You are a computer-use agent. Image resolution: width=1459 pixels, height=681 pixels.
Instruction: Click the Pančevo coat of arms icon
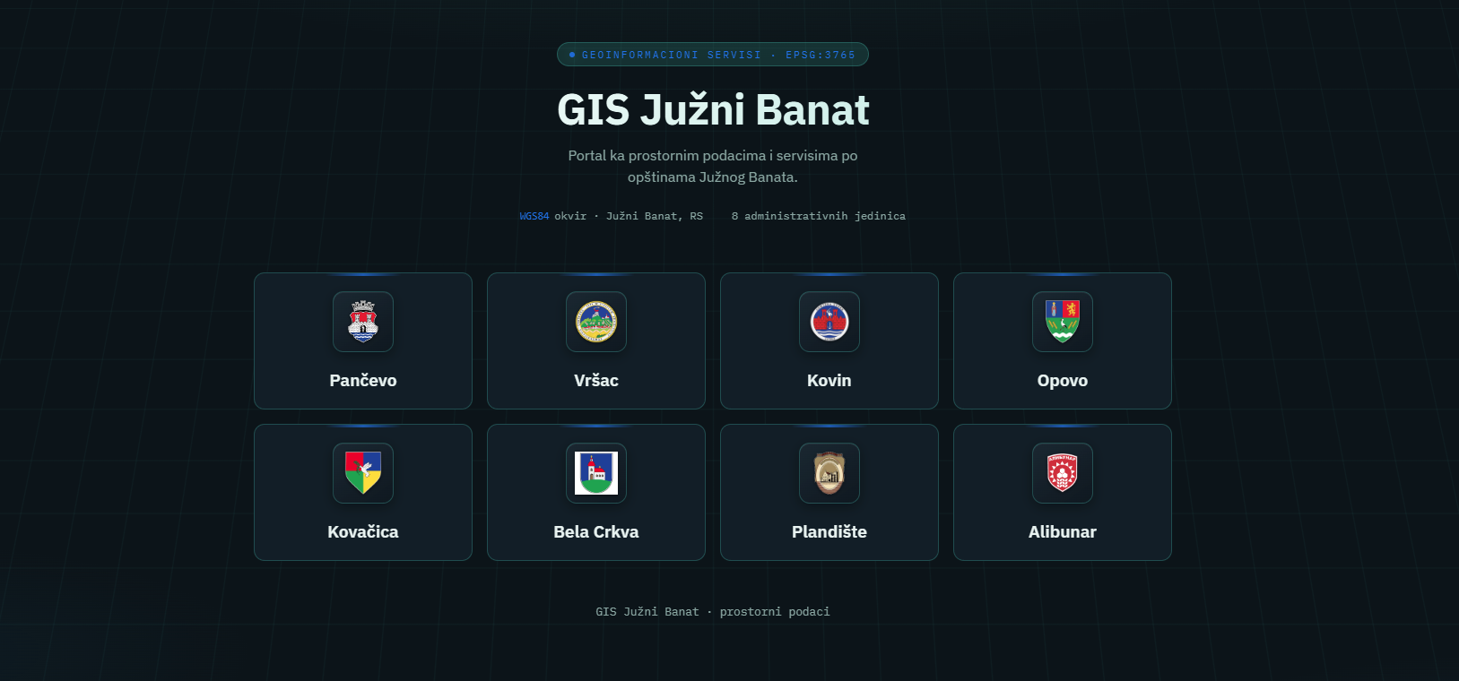363,322
